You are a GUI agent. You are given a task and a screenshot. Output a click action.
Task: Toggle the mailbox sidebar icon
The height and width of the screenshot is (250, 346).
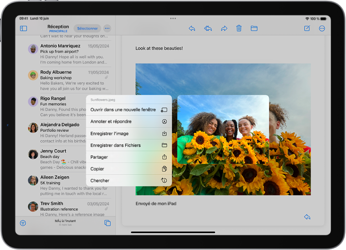click(23, 29)
